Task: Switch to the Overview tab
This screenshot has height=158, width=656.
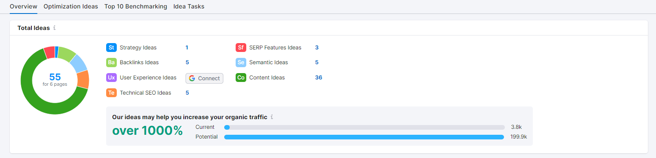Action: tap(23, 6)
